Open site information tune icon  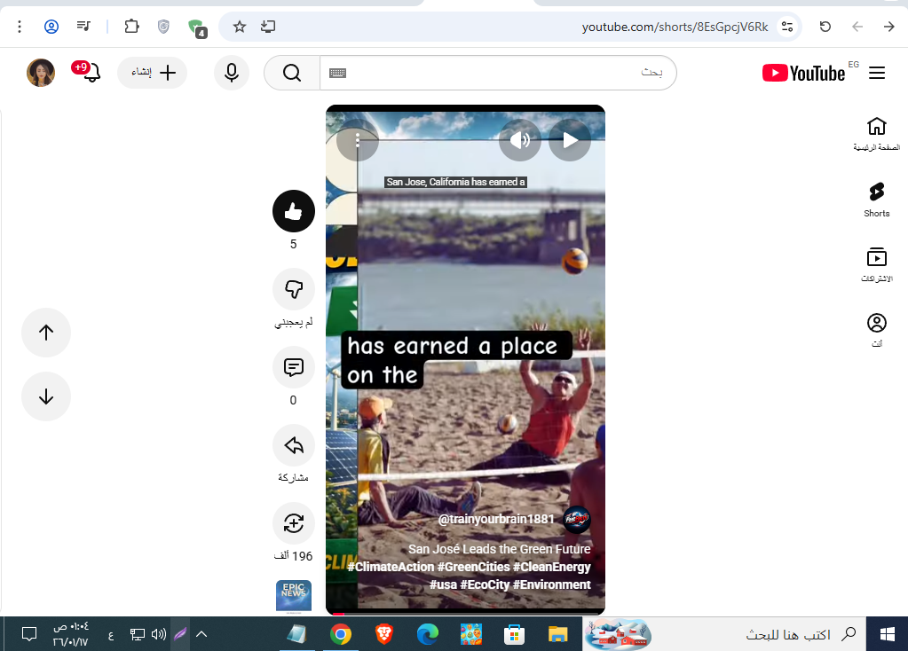pos(787,27)
